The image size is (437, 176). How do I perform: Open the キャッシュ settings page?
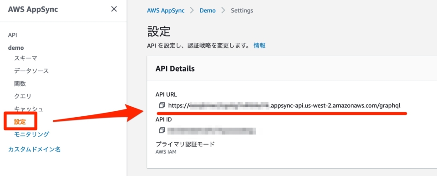[x=29, y=109]
